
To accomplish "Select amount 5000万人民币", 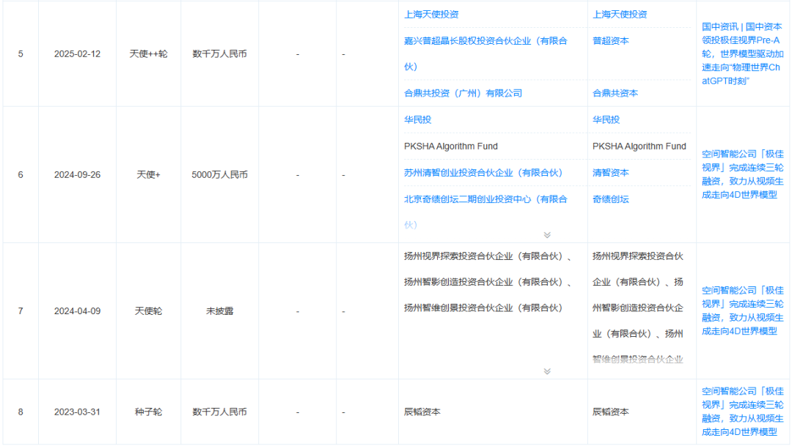I will point(220,175).
